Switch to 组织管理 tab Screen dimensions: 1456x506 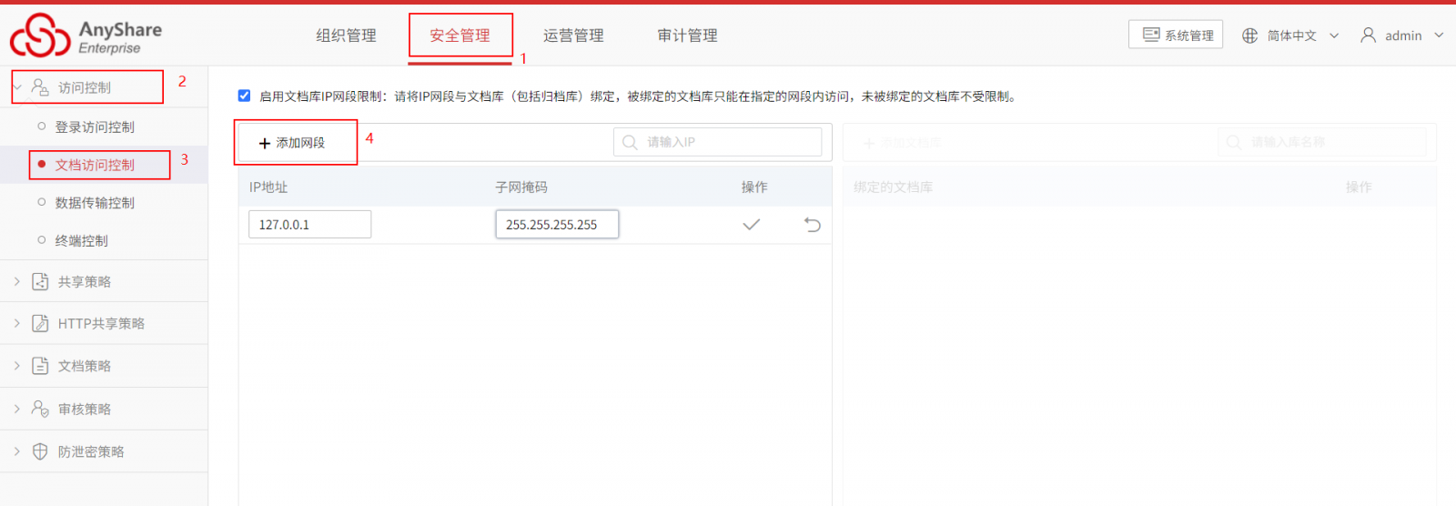(346, 35)
